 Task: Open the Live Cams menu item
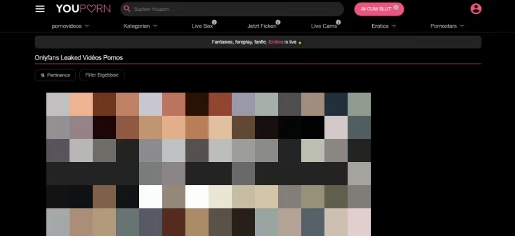tap(324, 26)
